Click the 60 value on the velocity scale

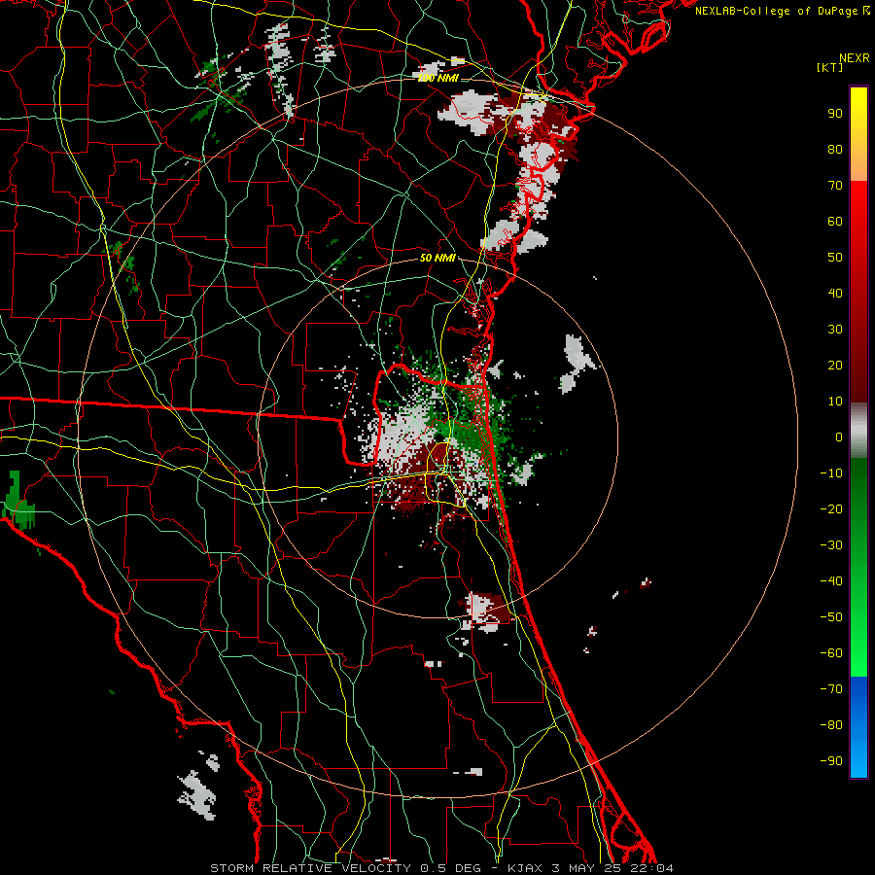(x=835, y=222)
